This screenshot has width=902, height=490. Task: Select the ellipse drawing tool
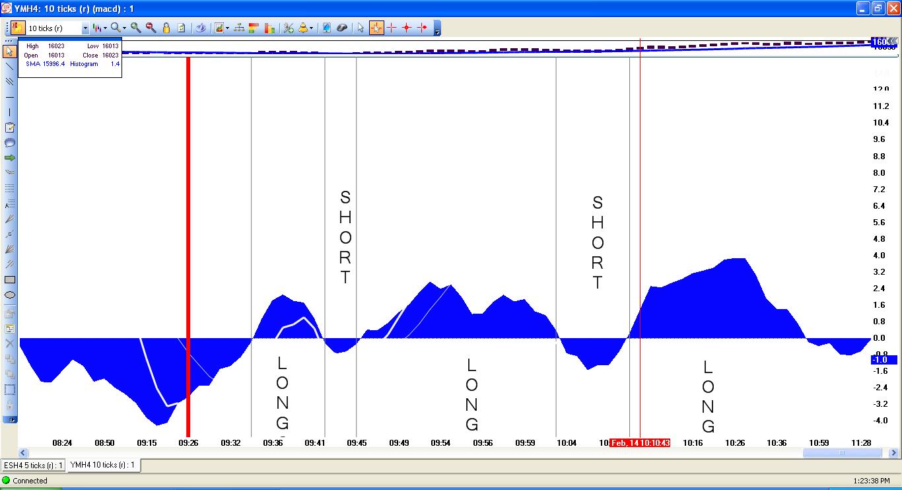pyautogui.click(x=9, y=295)
